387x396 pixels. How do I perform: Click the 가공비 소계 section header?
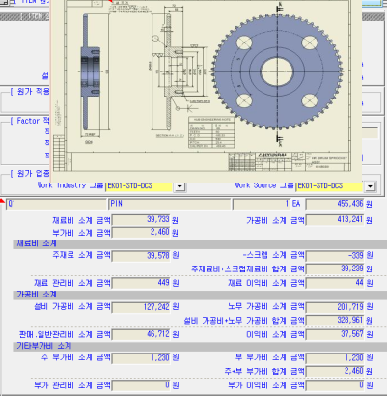coord(200,295)
